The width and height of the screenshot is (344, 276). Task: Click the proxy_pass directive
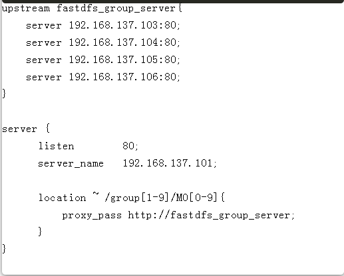pyautogui.click(x=92, y=215)
